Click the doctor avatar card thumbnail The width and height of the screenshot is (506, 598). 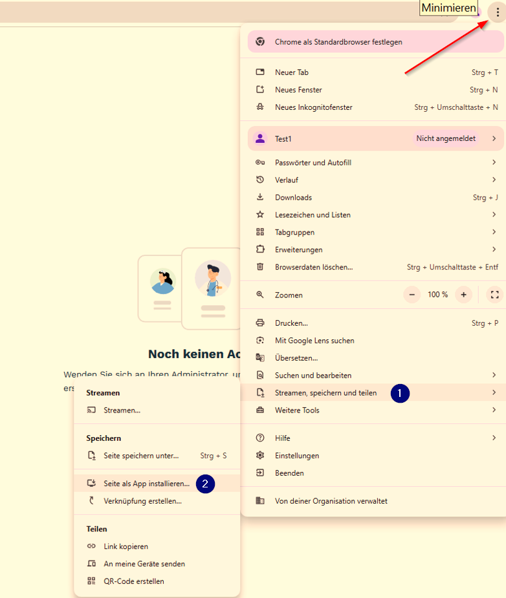212,289
